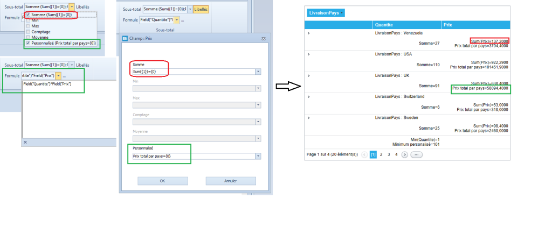Open the Moyenne format dropdown in the dialog

(258, 139)
